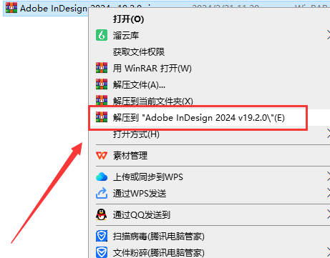Extract to "Adobe InDesign 2024 v19.2.0\" folder
The image size is (330, 258).
point(199,118)
